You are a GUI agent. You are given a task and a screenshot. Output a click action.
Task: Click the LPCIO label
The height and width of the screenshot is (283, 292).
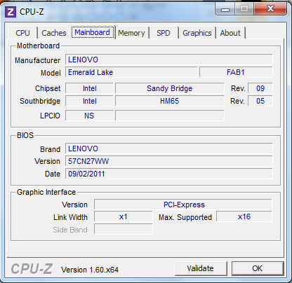pyautogui.click(x=50, y=116)
